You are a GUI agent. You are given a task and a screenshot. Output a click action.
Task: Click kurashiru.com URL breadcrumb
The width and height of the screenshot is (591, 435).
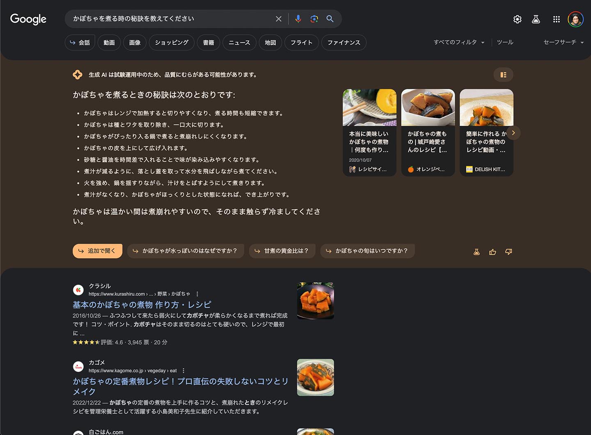pyautogui.click(x=139, y=294)
